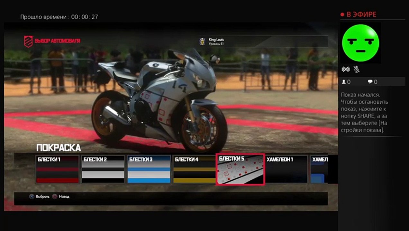The height and width of the screenshot is (231, 409).
Task: Select the Блестки 1 red paint swatch
Action: [58, 169]
